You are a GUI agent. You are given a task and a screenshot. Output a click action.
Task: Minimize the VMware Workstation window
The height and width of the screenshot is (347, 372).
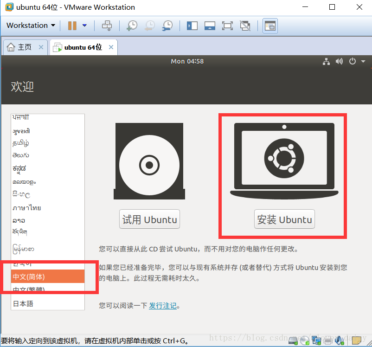click(x=305, y=7)
